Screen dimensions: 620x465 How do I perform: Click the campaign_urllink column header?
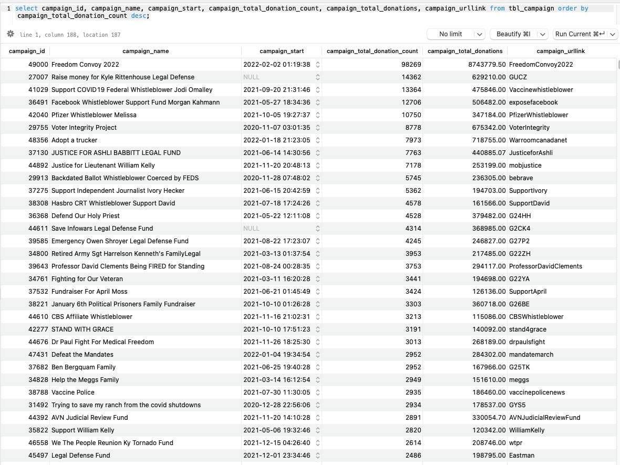(561, 51)
